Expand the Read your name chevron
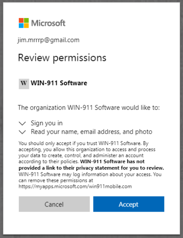This screenshot has width=183, height=238. (22, 132)
